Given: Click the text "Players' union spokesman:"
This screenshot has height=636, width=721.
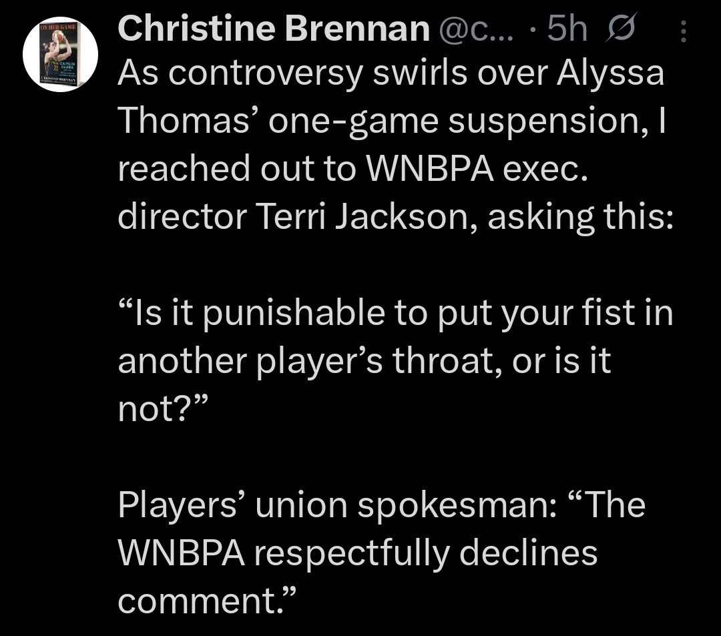Looking at the screenshot, I should tap(337, 505).
